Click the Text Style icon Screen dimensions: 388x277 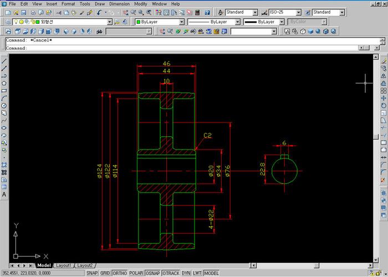pyautogui.click(x=221, y=12)
